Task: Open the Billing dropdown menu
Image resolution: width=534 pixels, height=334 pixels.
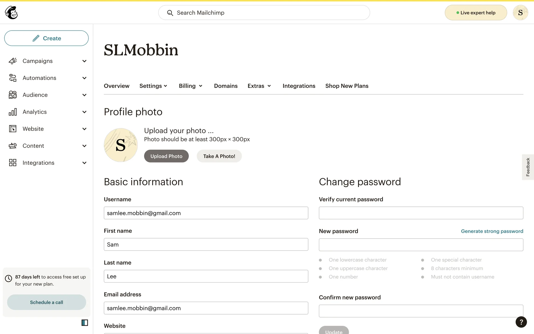Action: point(191,86)
